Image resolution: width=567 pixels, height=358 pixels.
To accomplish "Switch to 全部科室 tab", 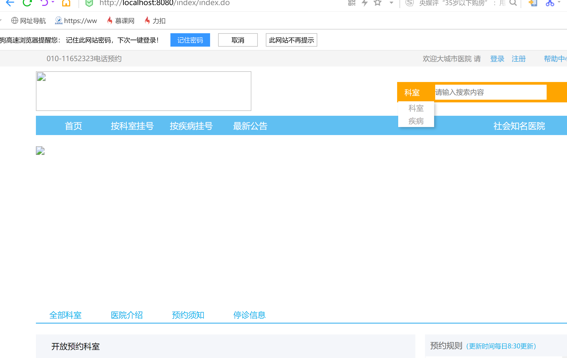I will coord(65,315).
